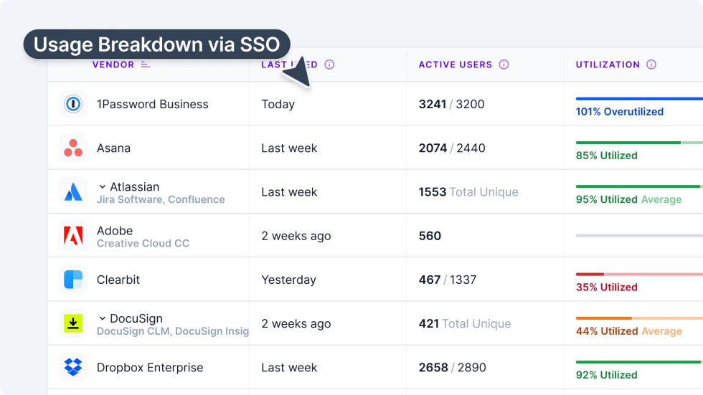This screenshot has height=395, width=703.
Task: Click the Clearbit 35% utilization bar
Action: (638, 274)
